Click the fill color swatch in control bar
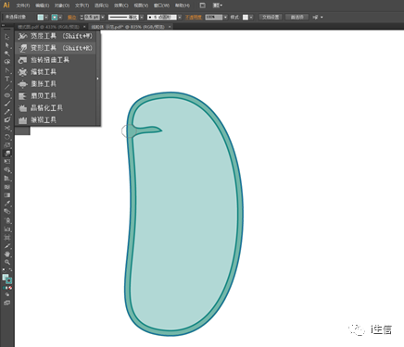Image resolution: width=404 pixels, height=347 pixels. 40,18
